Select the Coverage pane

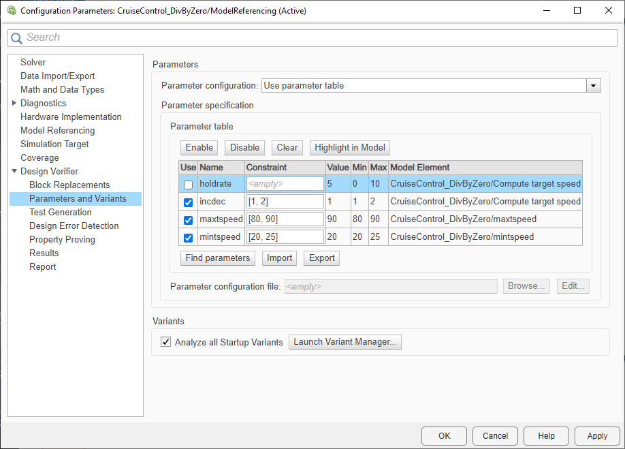tap(39, 157)
